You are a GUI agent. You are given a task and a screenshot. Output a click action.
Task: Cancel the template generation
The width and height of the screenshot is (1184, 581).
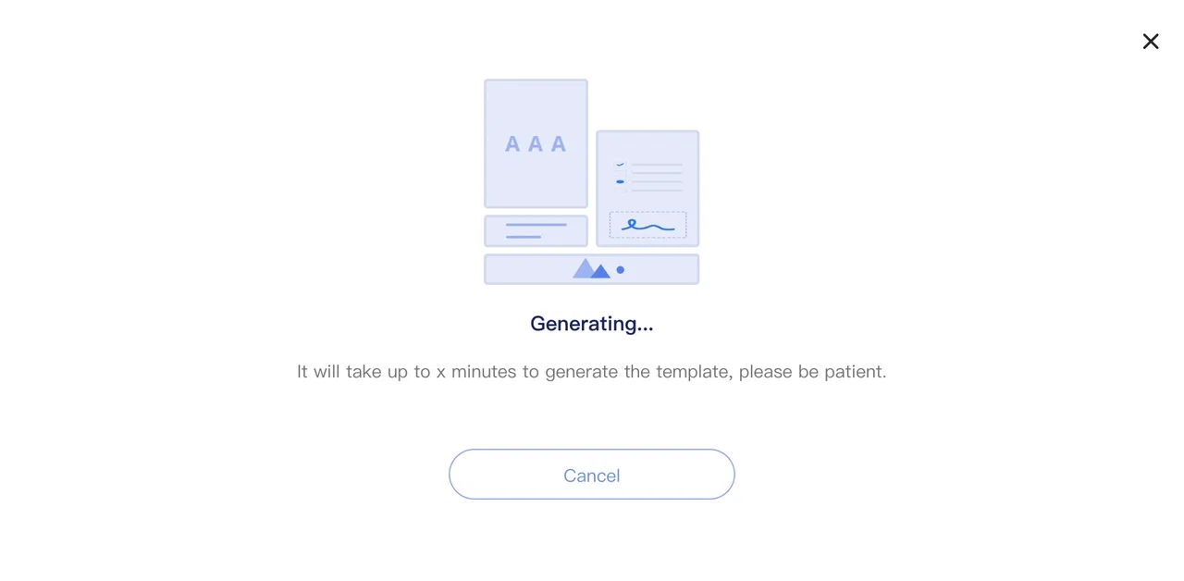coord(592,475)
